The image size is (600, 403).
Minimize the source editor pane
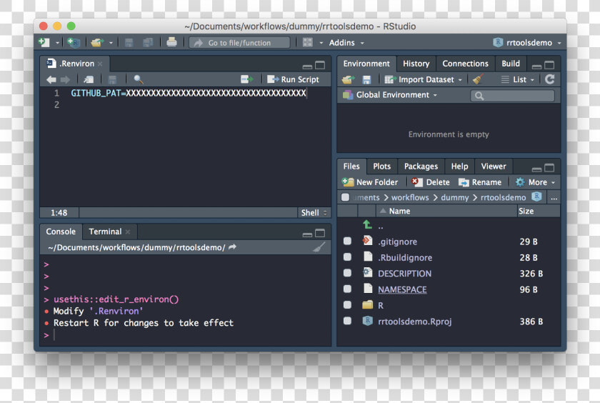tap(307, 66)
